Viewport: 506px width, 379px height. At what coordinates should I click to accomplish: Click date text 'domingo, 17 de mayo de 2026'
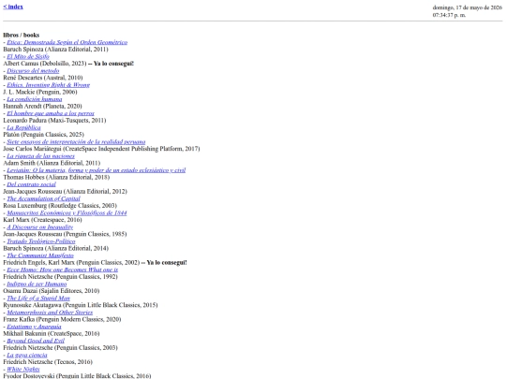[x=468, y=7]
